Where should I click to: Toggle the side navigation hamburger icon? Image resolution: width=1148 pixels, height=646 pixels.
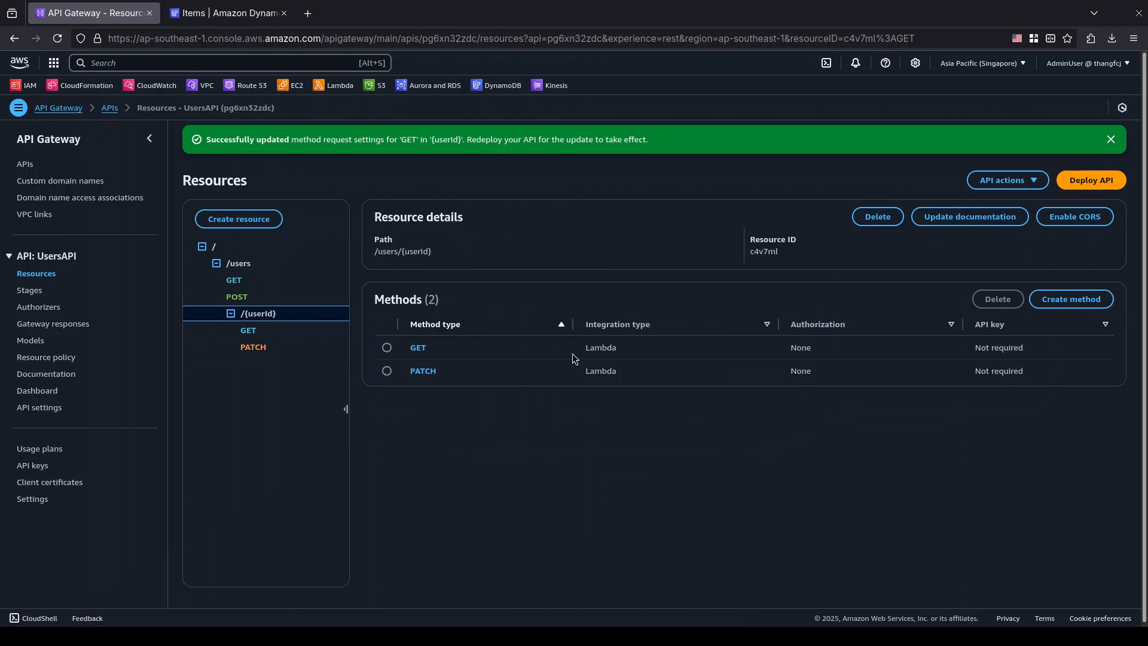(19, 108)
